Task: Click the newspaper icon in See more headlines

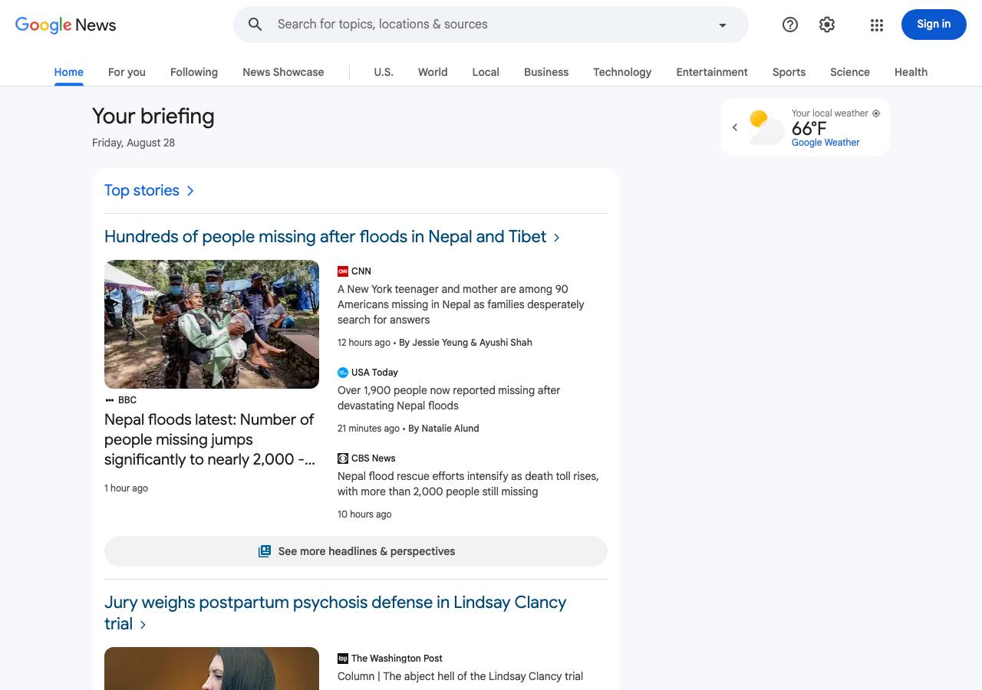Action: point(265,551)
